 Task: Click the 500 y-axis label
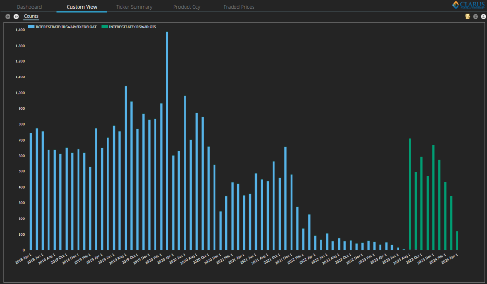pyautogui.click(x=22, y=171)
